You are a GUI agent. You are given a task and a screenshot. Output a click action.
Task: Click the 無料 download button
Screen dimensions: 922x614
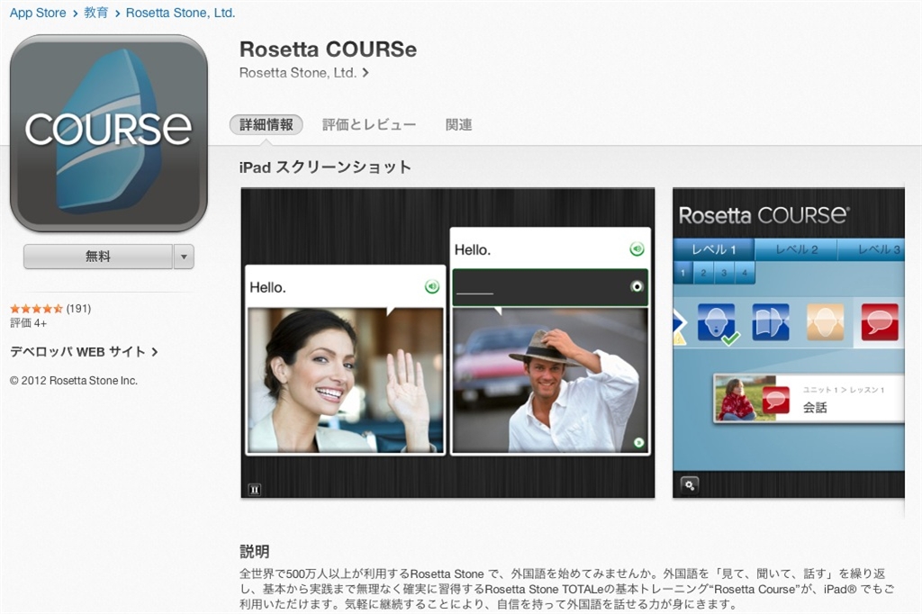coord(97,257)
